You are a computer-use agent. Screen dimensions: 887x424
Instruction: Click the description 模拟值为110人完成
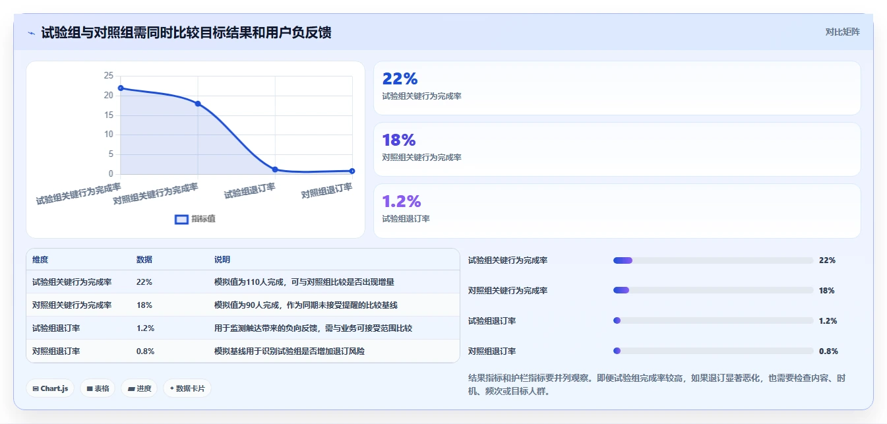coord(304,282)
